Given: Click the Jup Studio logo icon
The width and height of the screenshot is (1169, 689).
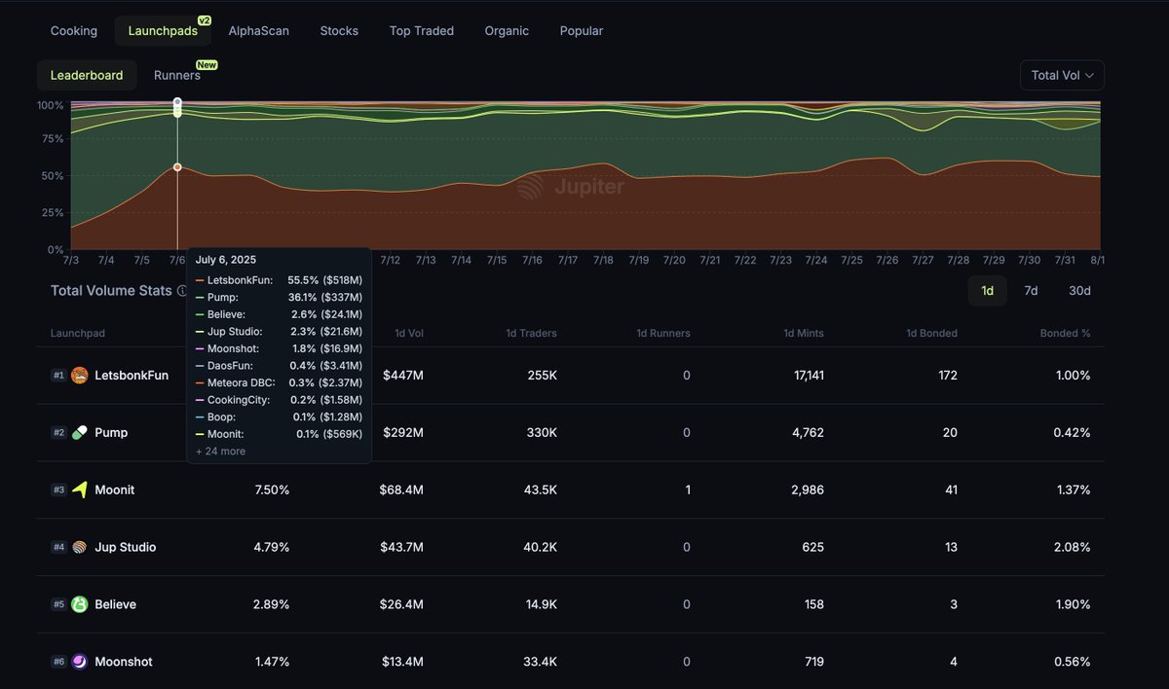Looking at the screenshot, I should 80,547.
